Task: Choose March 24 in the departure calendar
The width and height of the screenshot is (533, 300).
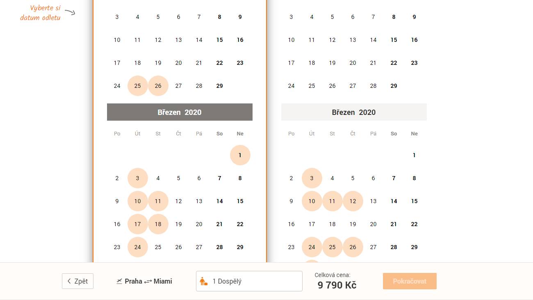Action: pyautogui.click(x=137, y=247)
